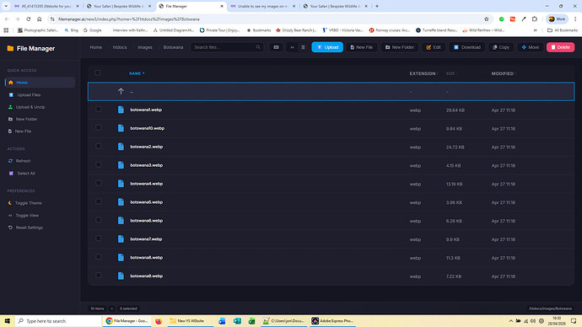Click the New File toolbar button
Viewport: 582px width, 327px height.
362,47
